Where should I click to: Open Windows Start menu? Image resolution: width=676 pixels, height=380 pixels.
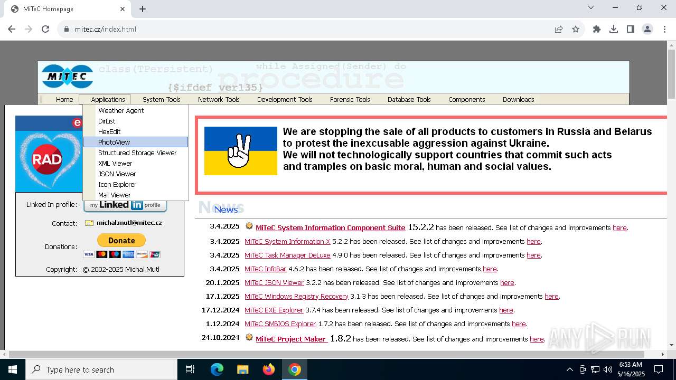pyautogui.click(x=13, y=369)
